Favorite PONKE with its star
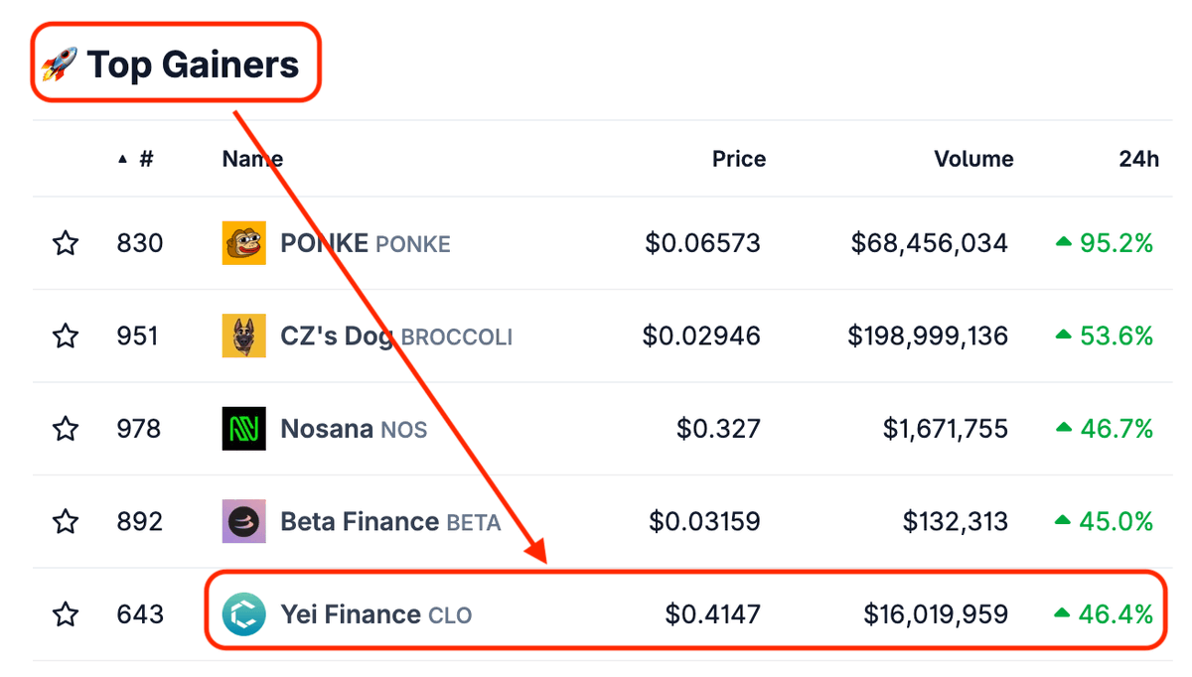 [x=66, y=243]
